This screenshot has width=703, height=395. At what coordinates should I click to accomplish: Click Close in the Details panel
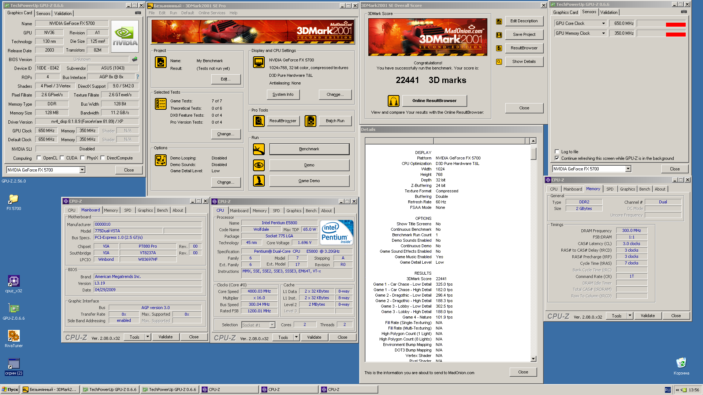coord(523,372)
